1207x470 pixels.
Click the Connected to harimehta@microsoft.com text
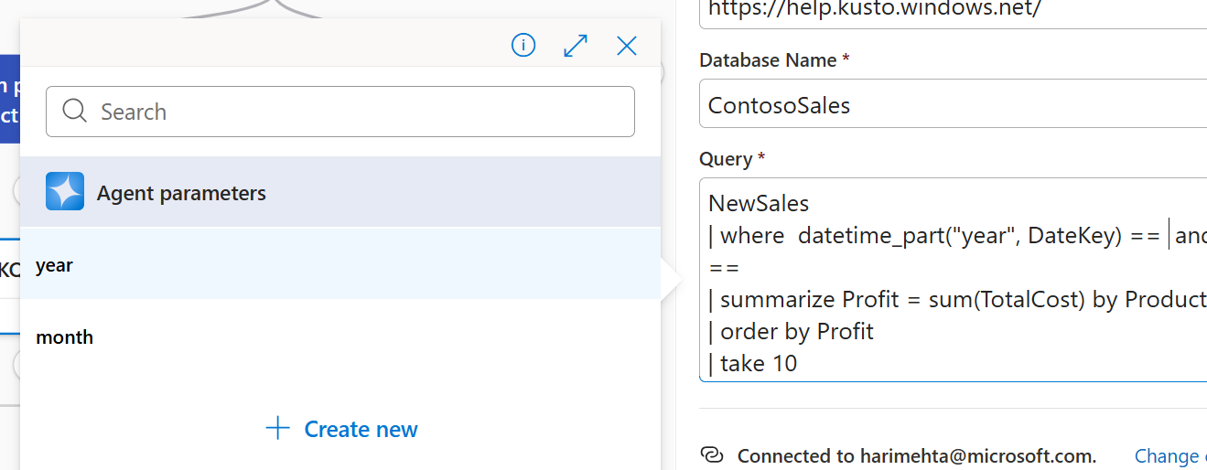tap(917, 455)
